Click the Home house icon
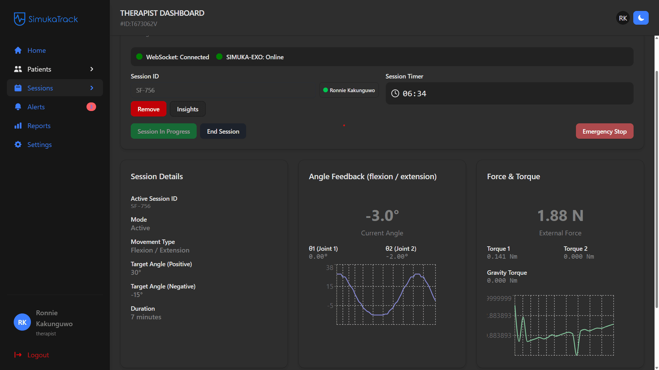The width and height of the screenshot is (659, 370). coord(18,50)
